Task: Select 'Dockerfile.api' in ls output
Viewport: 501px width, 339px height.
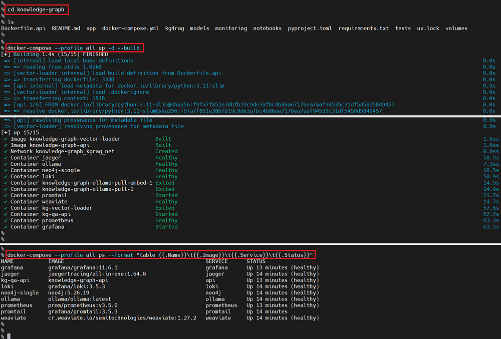Action: tap(24, 29)
